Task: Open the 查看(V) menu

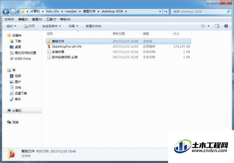Action: 37,19
